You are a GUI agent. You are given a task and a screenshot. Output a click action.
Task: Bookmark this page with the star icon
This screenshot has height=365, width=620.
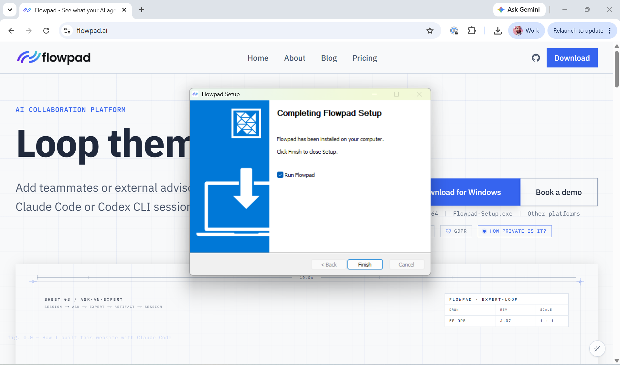(x=430, y=31)
